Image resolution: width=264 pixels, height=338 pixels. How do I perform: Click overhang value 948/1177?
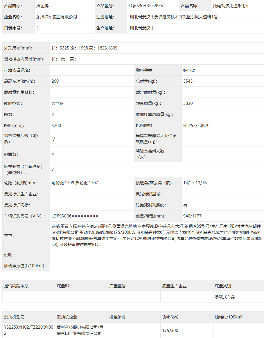[192, 216]
